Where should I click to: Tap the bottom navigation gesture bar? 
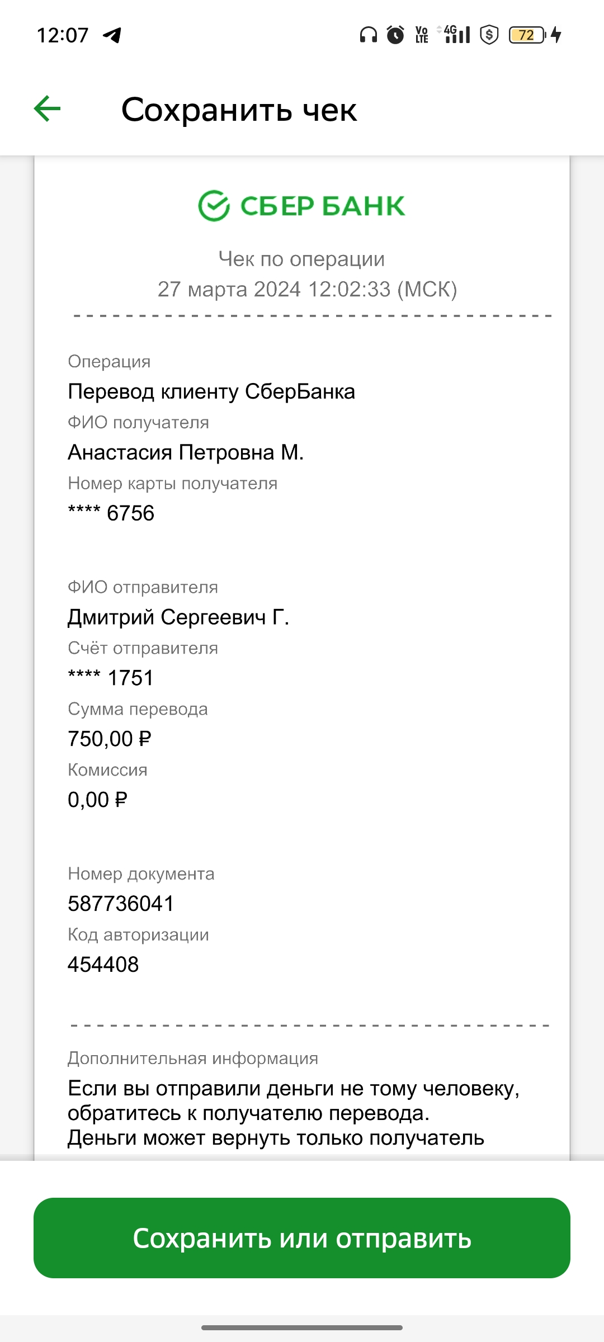point(302,1327)
